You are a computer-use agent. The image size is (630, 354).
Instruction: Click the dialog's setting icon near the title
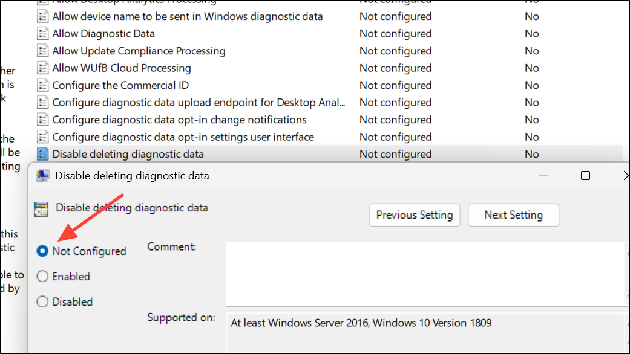point(41,208)
